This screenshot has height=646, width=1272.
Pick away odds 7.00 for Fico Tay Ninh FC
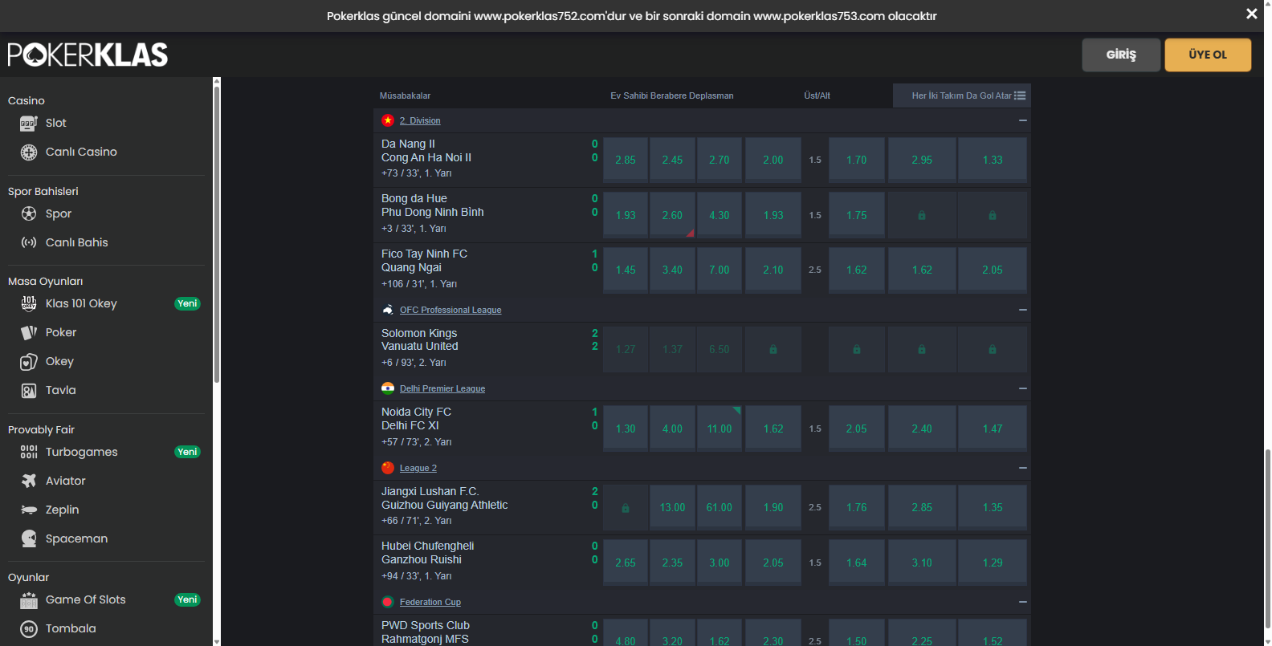720,270
